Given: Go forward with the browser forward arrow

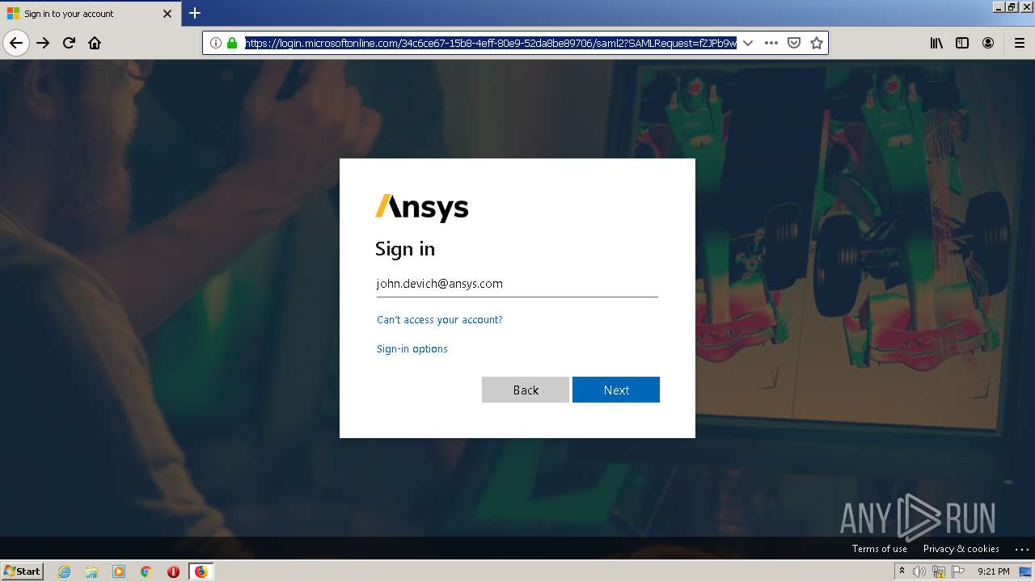Looking at the screenshot, I should (x=44, y=43).
